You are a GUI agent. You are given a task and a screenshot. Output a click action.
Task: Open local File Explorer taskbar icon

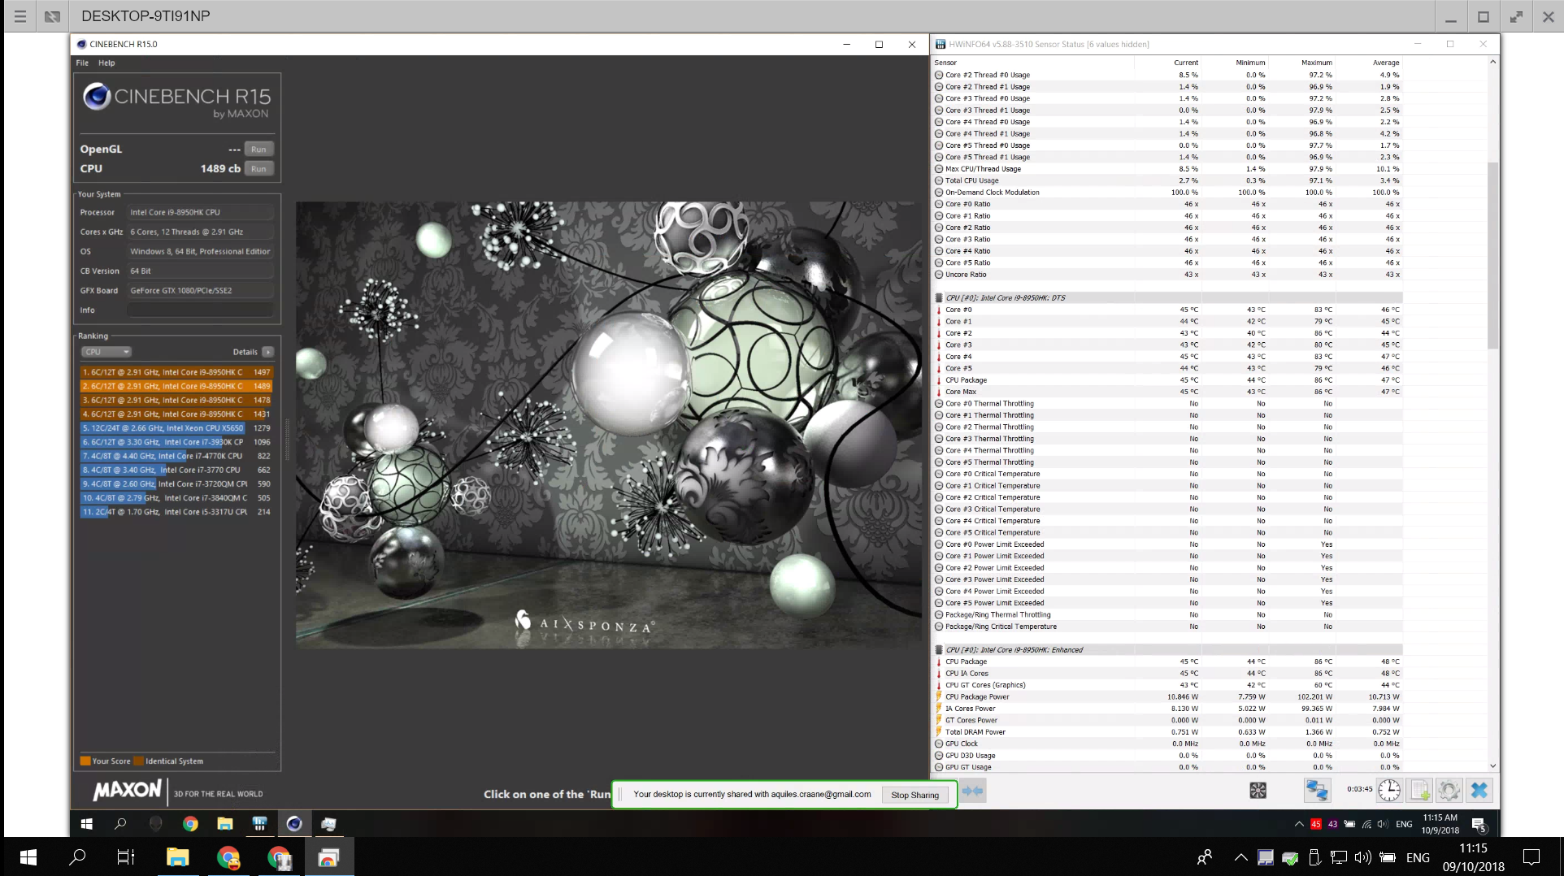(x=177, y=857)
